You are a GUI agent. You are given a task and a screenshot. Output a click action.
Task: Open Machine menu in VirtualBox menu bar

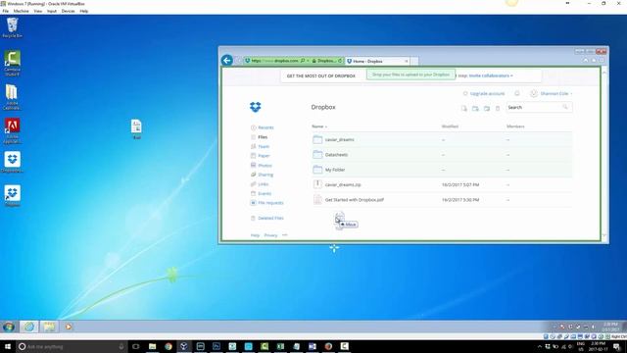click(22, 11)
